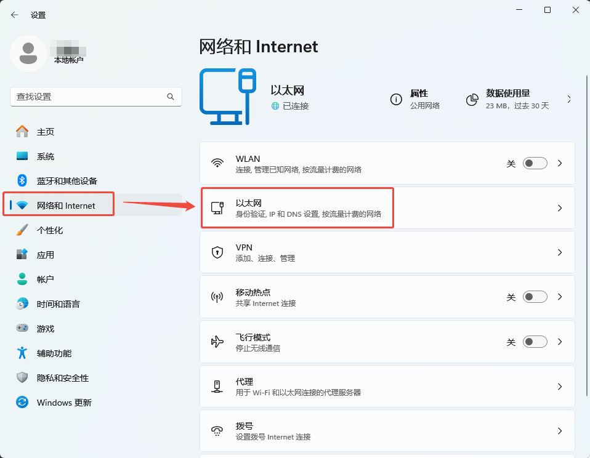Click the Accounts (帐户) person icon
590x458 pixels.
22,279
